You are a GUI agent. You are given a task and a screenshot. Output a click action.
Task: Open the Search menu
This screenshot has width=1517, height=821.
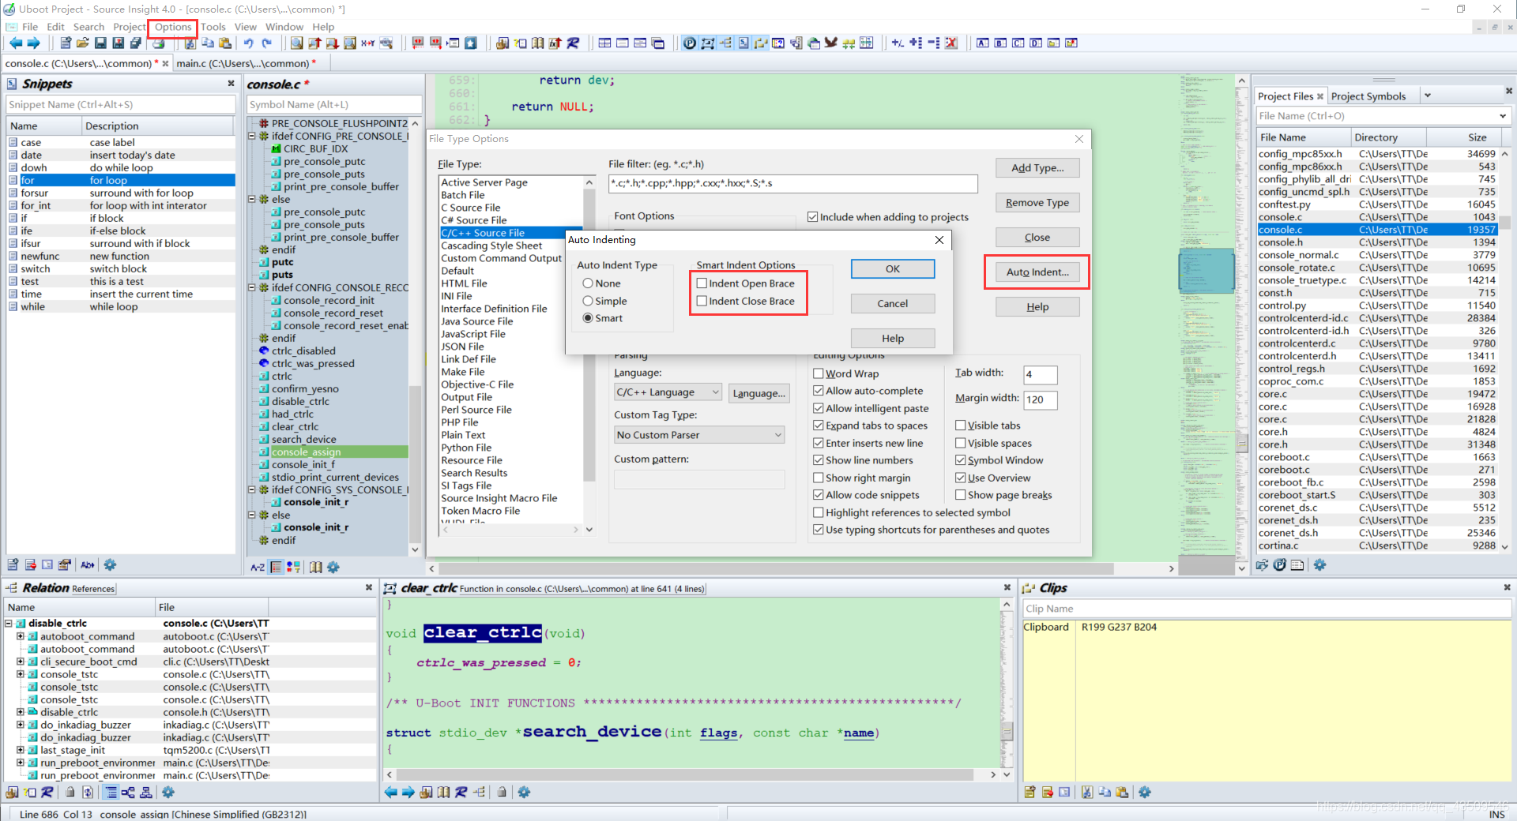[x=88, y=27]
